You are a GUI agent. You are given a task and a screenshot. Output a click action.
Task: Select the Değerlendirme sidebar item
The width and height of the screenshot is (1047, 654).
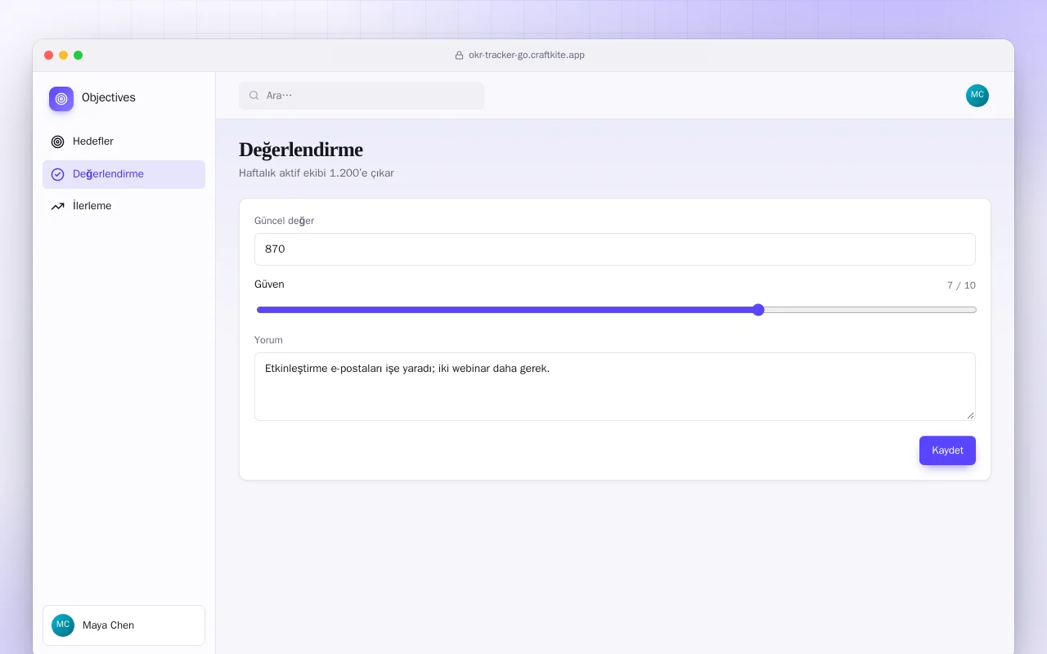(124, 174)
